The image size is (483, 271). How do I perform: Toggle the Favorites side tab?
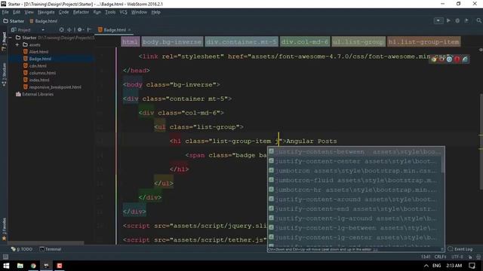(4, 229)
